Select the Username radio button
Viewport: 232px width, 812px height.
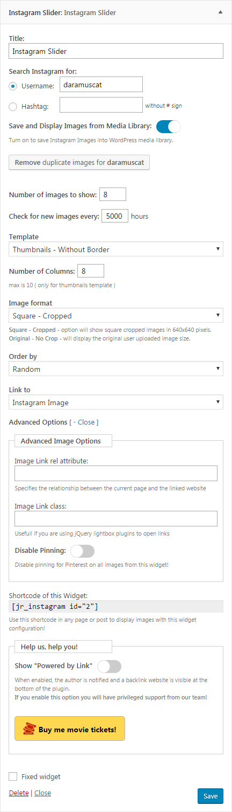pyautogui.click(x=13, y=86)
